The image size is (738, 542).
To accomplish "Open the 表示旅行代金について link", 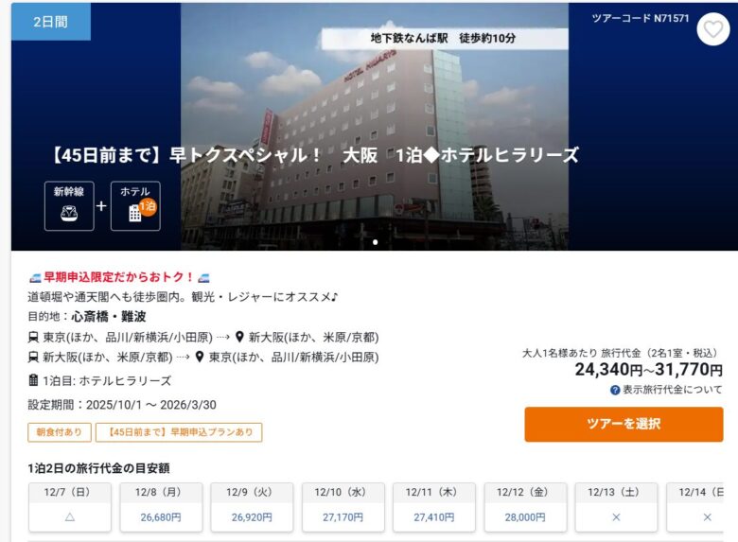I will point(672,390).
